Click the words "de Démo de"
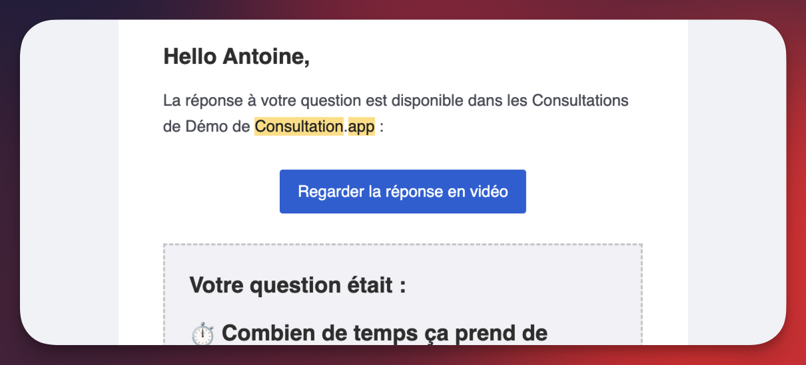 coord(206,126)
